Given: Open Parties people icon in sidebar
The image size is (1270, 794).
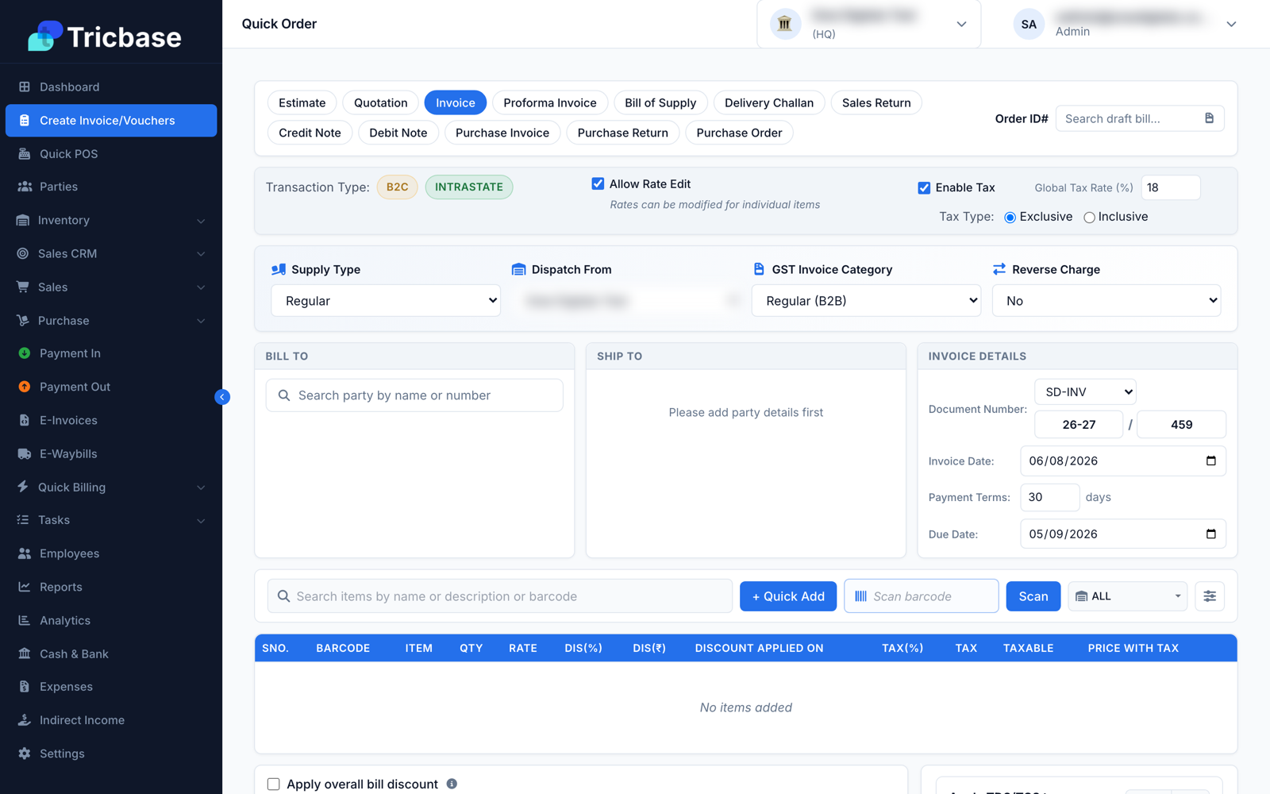Looking at the screenshot, I should point(25,187).
